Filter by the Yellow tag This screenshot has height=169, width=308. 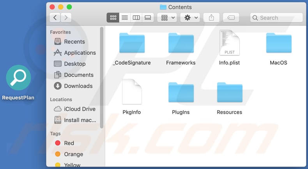[67, 165]
